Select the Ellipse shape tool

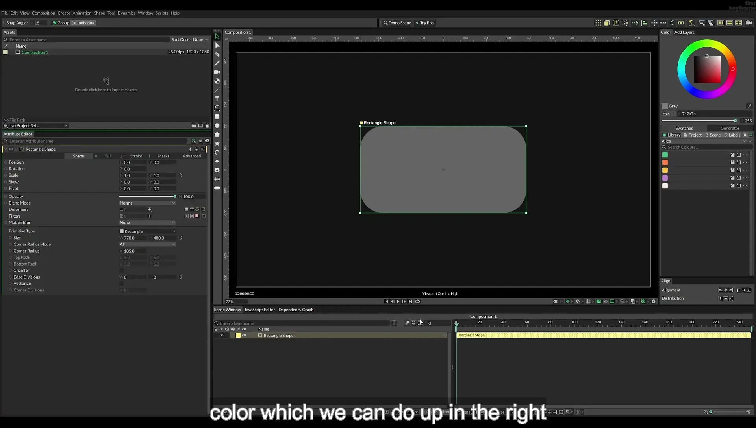pyautogui.click(x=217, y=126)
